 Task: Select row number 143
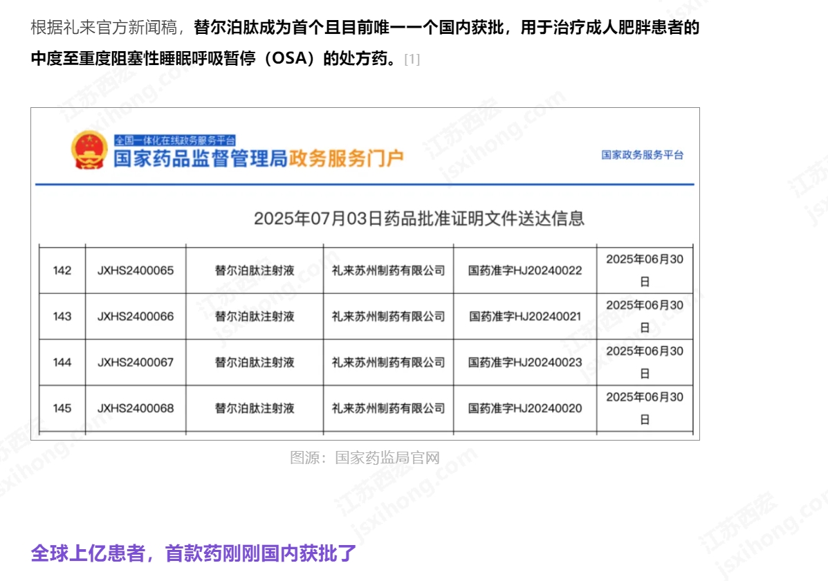click(62, 316)
